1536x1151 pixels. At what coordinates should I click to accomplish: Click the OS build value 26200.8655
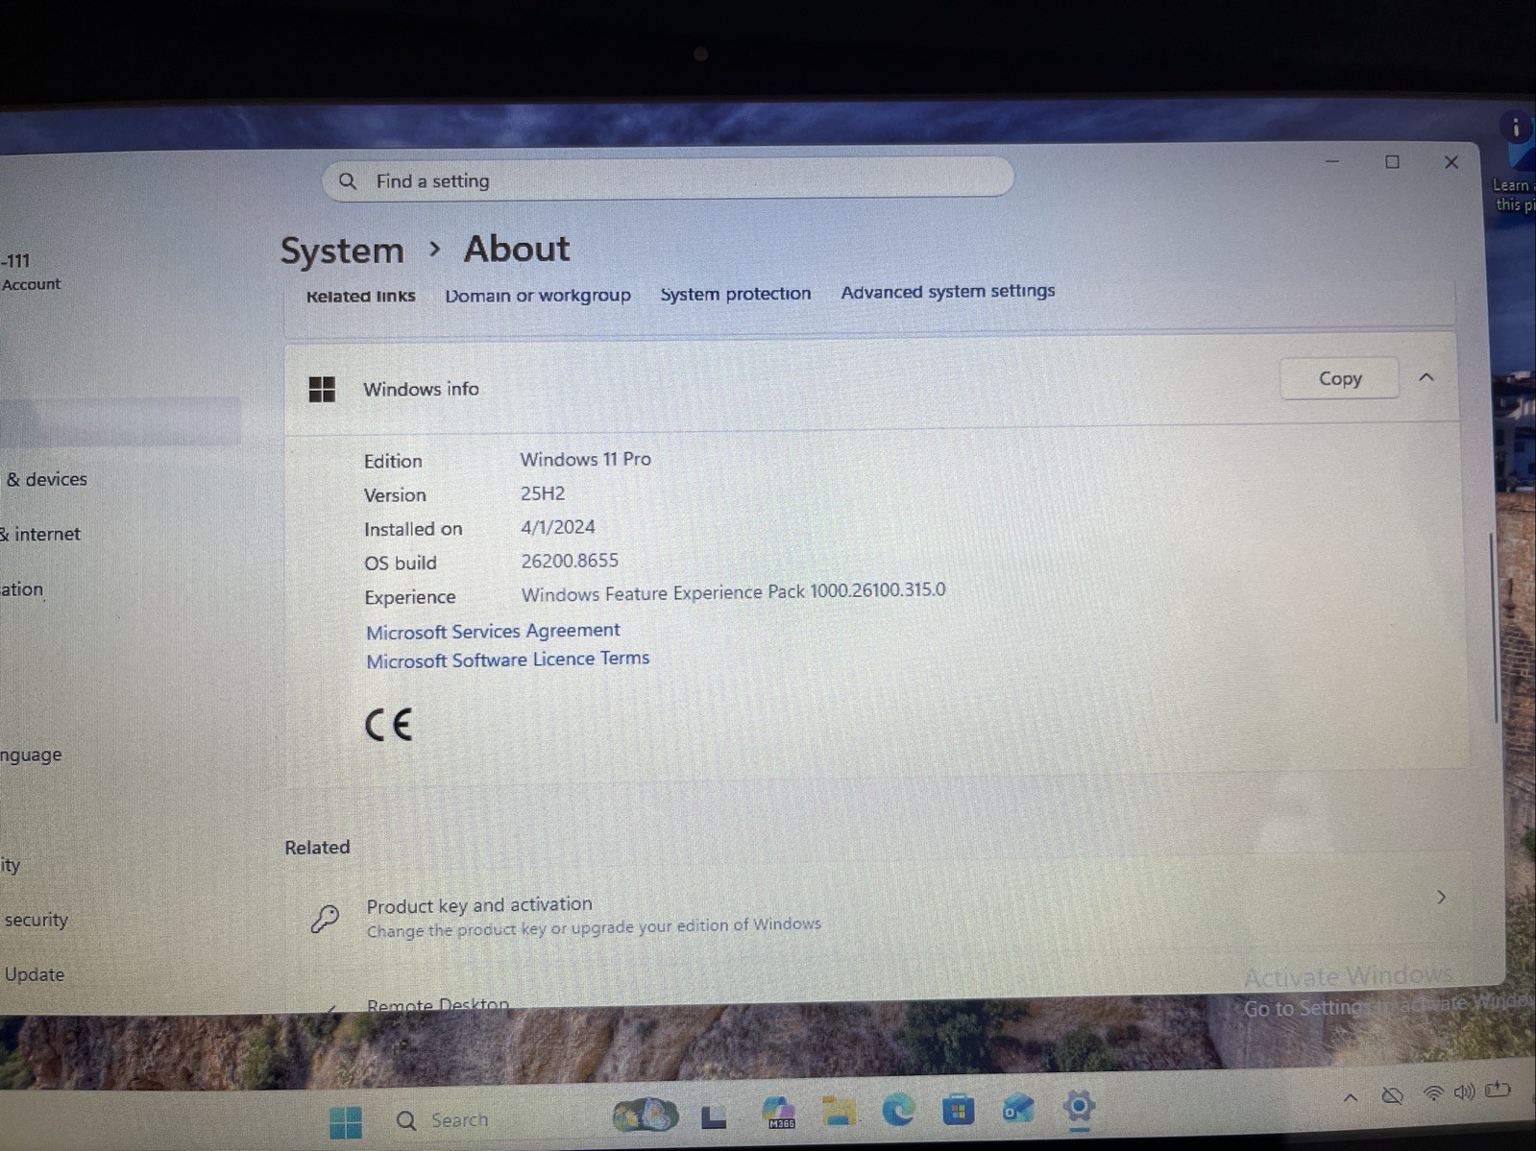click(x=570, y=561)
